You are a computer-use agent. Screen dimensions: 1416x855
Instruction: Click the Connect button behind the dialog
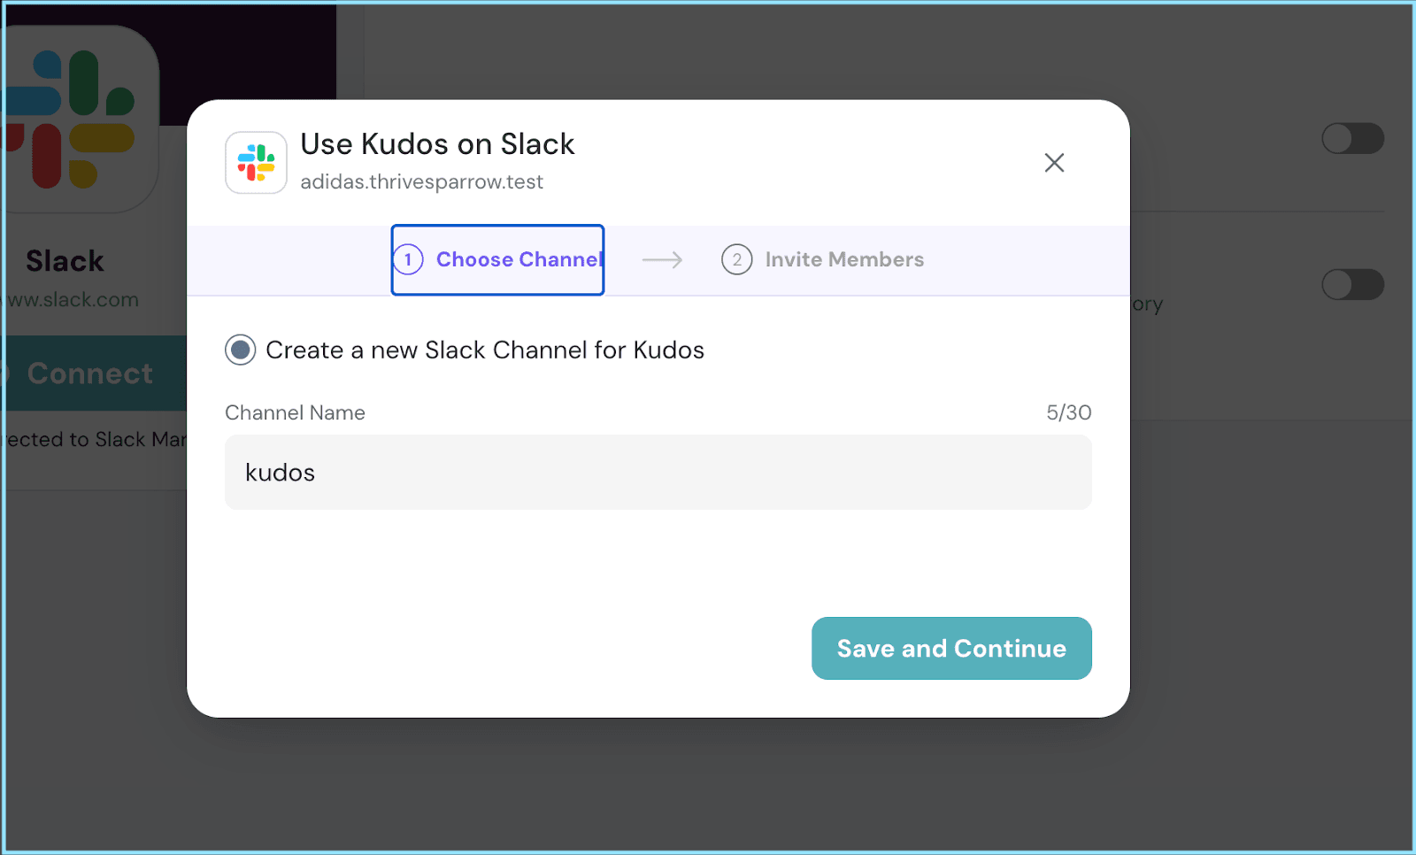pos(90,374)
